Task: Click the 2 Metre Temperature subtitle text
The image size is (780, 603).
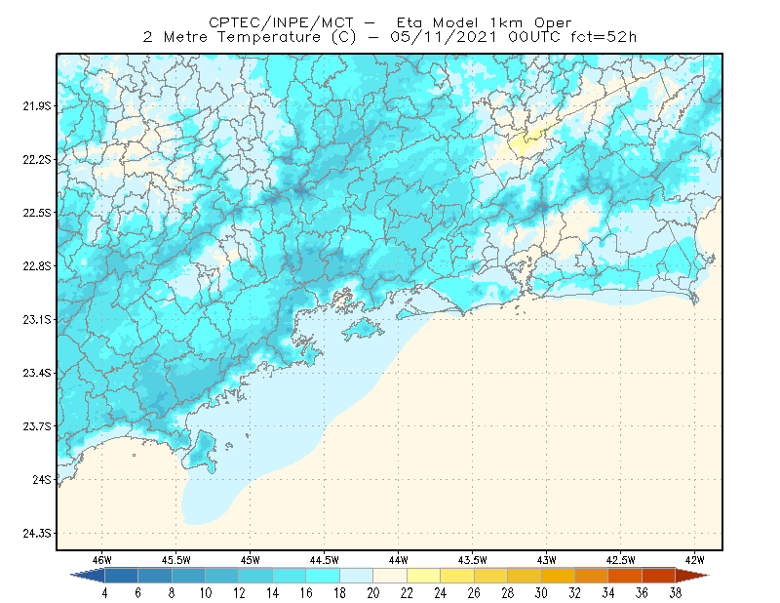Action: click(x=232, y=37)
